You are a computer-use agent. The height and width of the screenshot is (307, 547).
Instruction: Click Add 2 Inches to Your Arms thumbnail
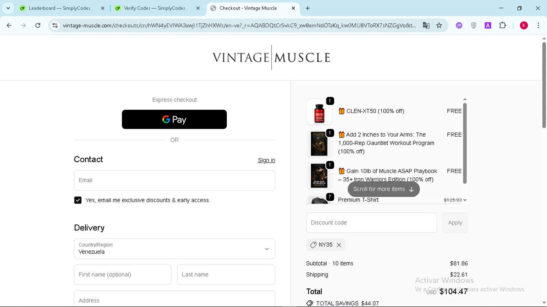[x=319, y=144]
